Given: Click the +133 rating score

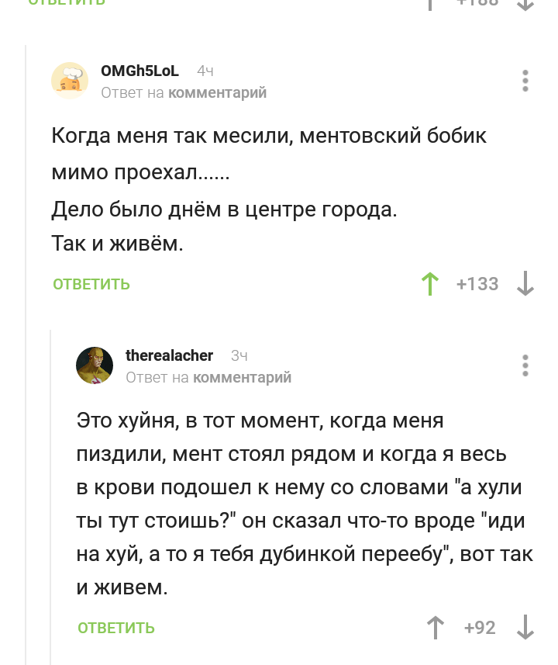Looking at the screenshot, I should [477, 284].
